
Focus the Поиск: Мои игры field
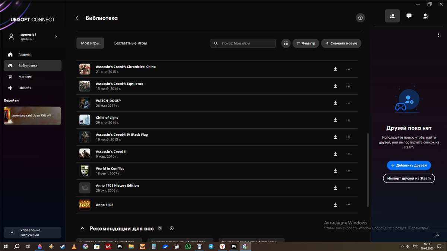(x=243, y=43)
